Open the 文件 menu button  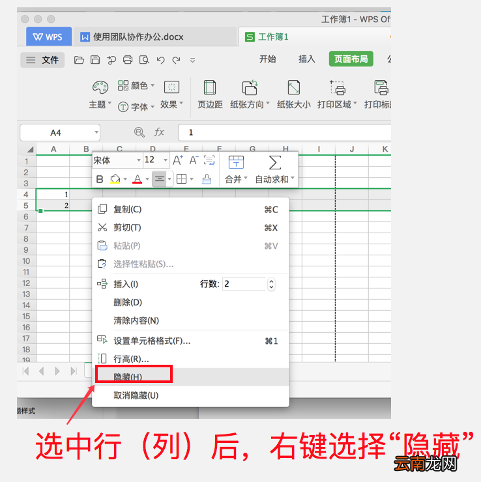coord(42,60)
